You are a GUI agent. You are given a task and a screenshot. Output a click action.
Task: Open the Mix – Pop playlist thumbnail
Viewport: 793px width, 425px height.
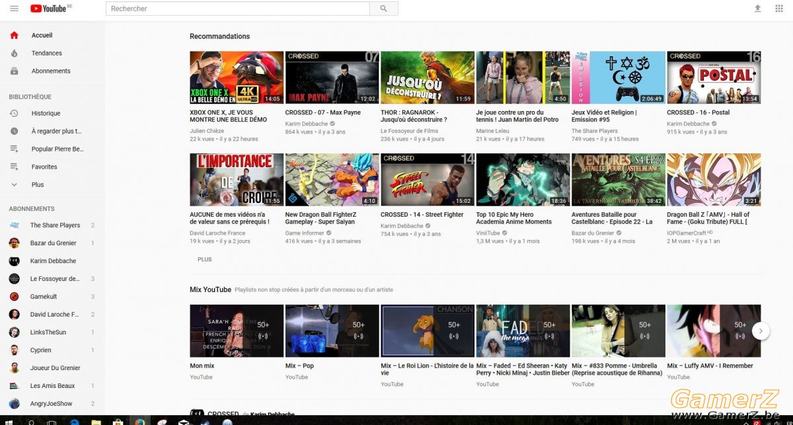click(x=332, y=331)
